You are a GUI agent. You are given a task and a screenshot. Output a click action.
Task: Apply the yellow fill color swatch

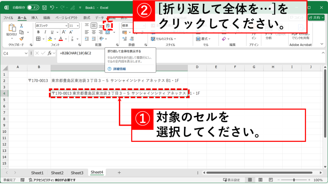tap(50, 39)
